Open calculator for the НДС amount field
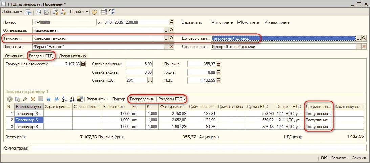370x163 pixels. point(218,80)
